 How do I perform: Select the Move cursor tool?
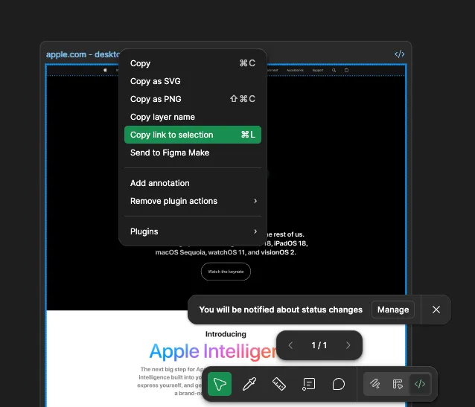[220, 384]
